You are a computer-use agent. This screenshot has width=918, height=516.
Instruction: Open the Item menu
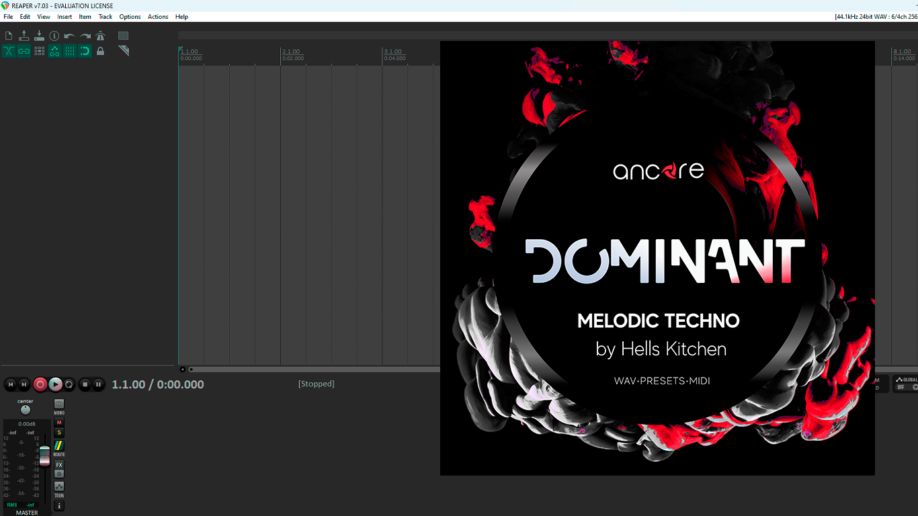pyautogui.click(x=85, y=17)
